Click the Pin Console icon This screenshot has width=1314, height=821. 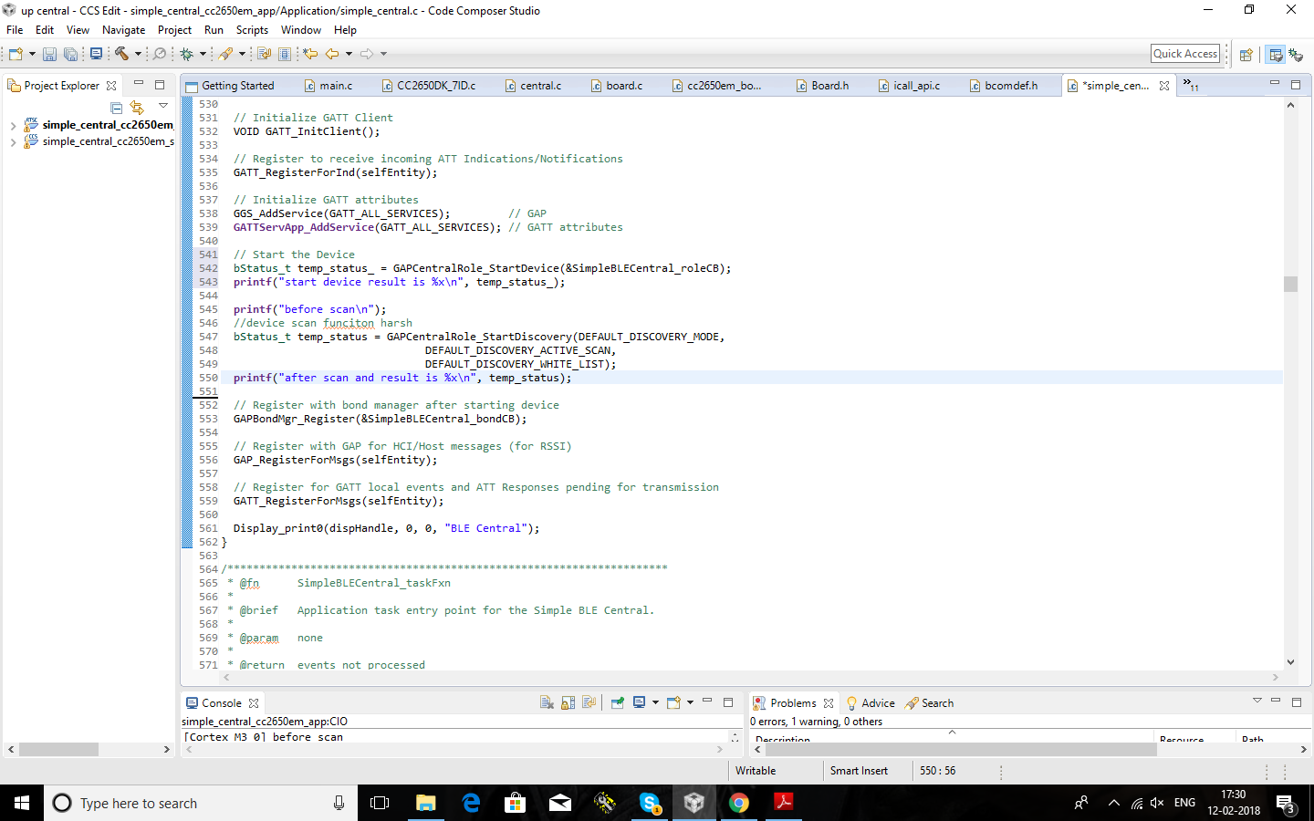(618, 702)
